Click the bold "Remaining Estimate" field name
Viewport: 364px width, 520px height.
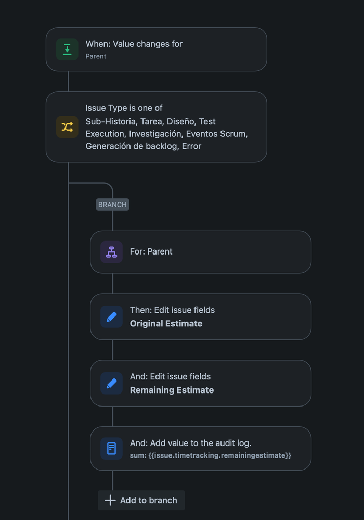pyautogui.click(x=172, y=390)
